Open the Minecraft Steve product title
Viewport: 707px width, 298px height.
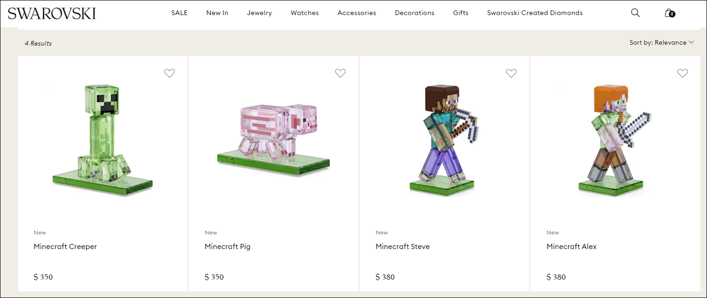click(x=402, y=246)
